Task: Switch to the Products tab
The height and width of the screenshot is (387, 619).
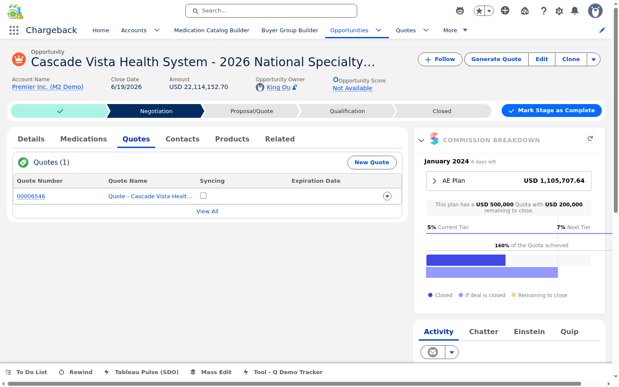Action: (x=232, y=139)
